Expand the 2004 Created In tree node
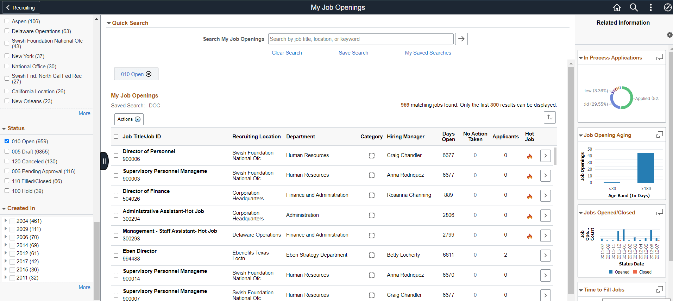This screenshot has height=301, width=673. [x=6, y=221]
